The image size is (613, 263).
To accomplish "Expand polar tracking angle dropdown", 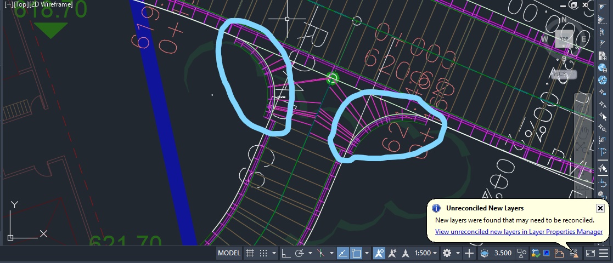I will point(311,253).
